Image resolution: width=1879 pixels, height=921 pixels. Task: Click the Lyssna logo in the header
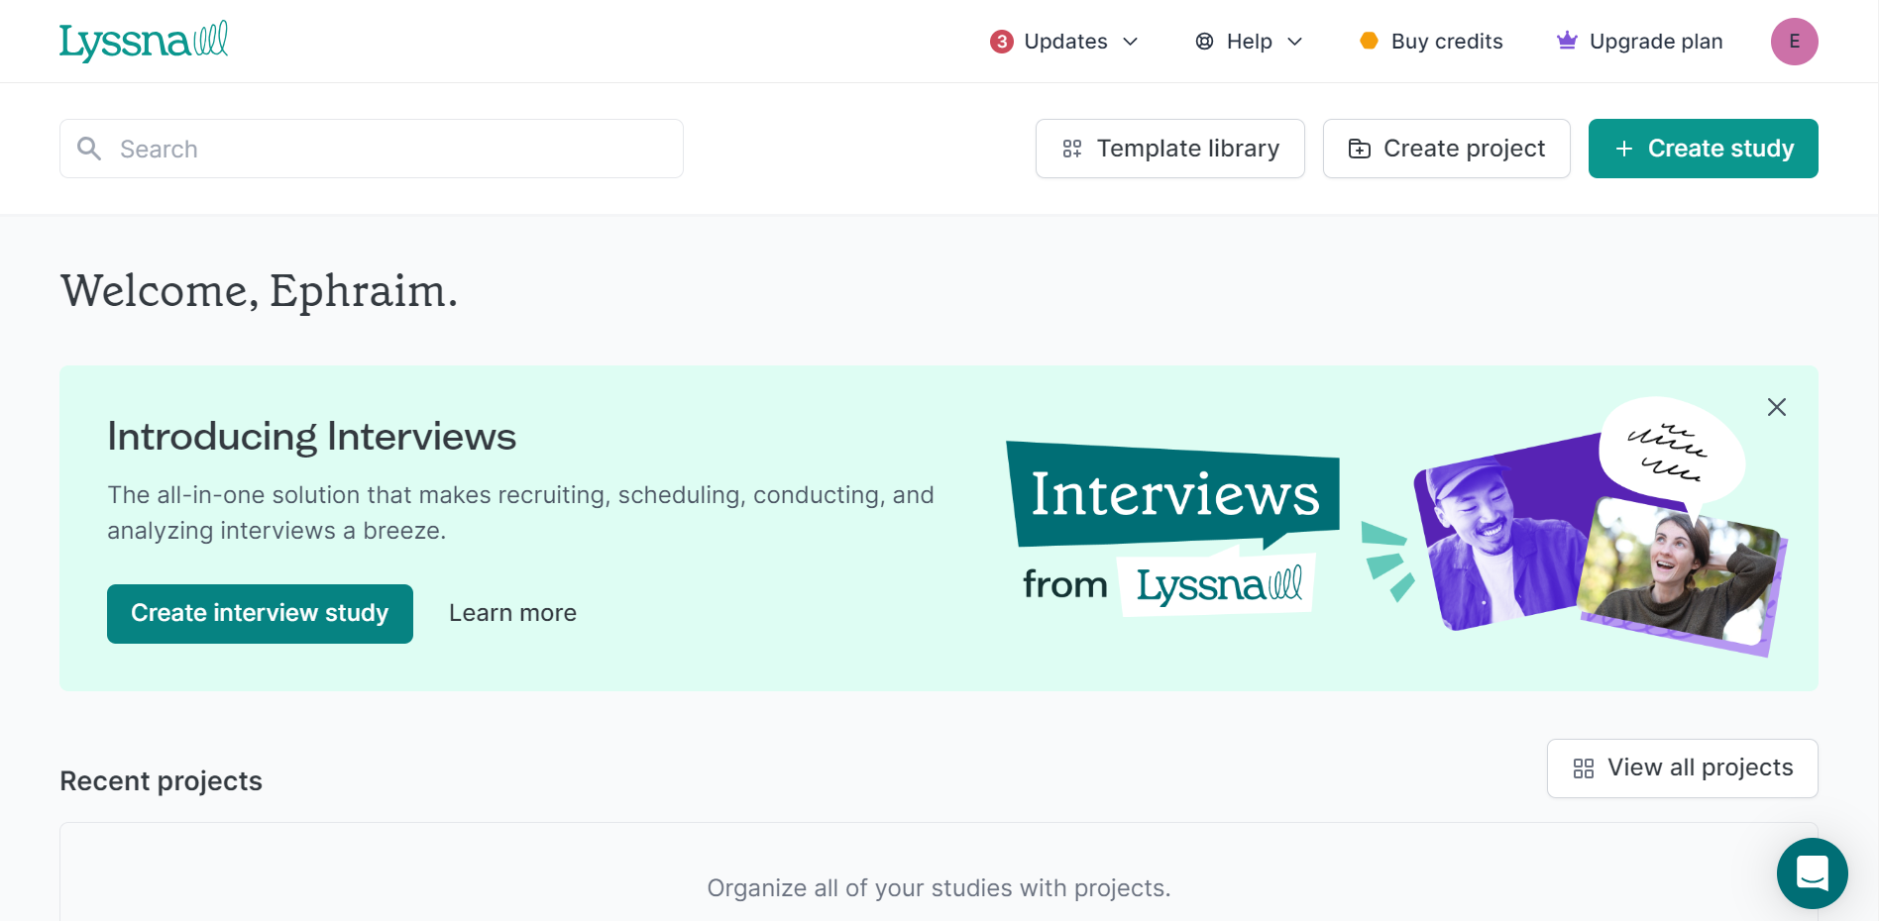pos(144,42)
